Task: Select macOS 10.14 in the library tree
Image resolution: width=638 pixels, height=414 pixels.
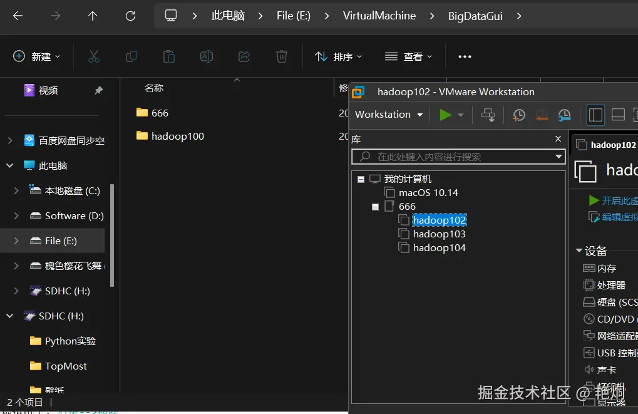Action: pyautogui.click(x=428, y=192)
